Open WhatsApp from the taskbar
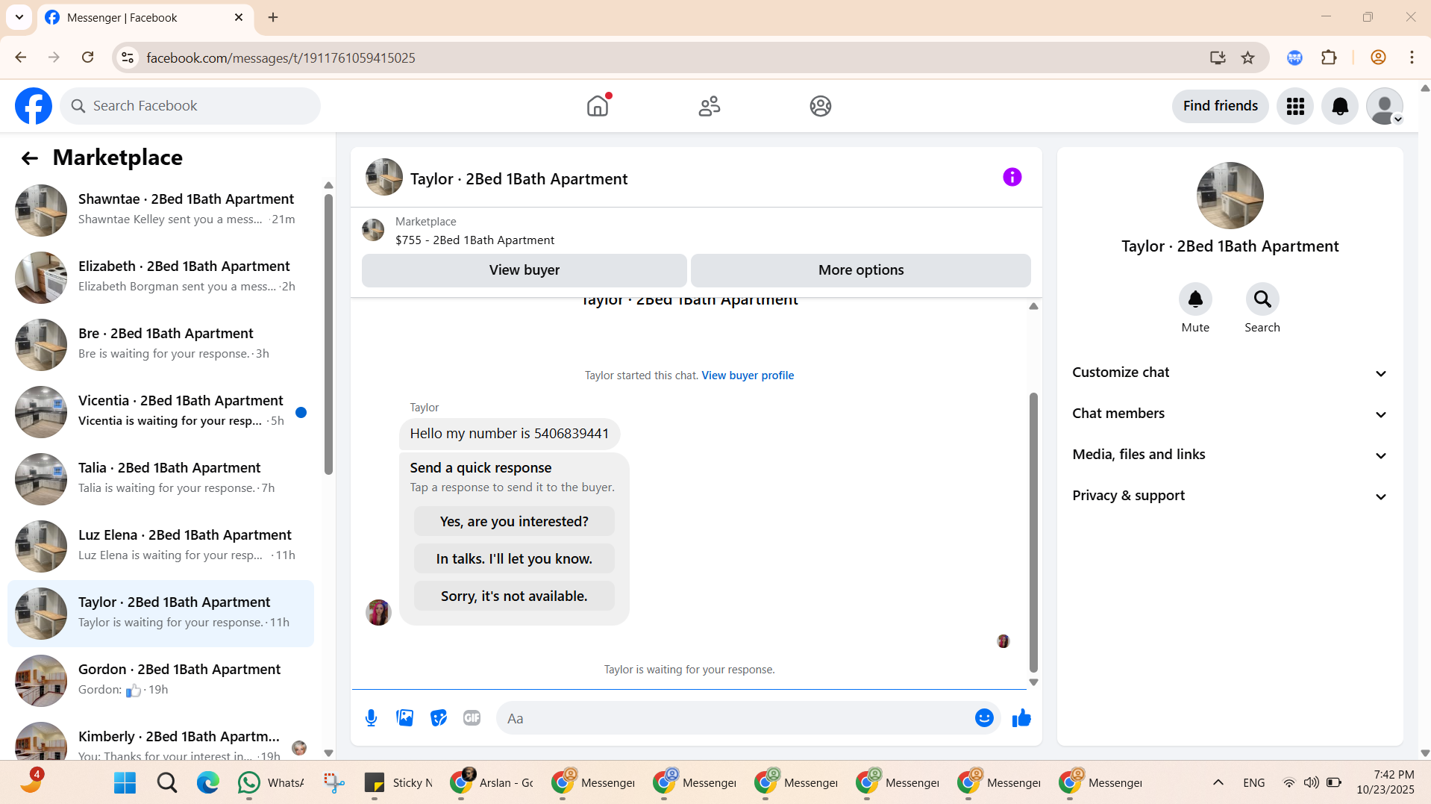The image size is (1431, 804). [x=271, y=782]
